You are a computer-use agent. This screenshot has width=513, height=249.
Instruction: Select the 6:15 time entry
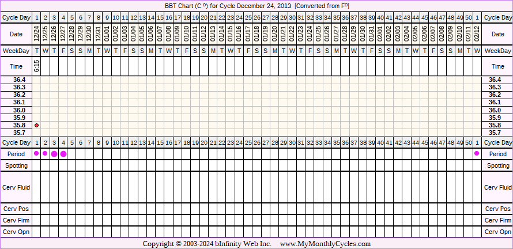pyautogui.click(x=37, y=66)
